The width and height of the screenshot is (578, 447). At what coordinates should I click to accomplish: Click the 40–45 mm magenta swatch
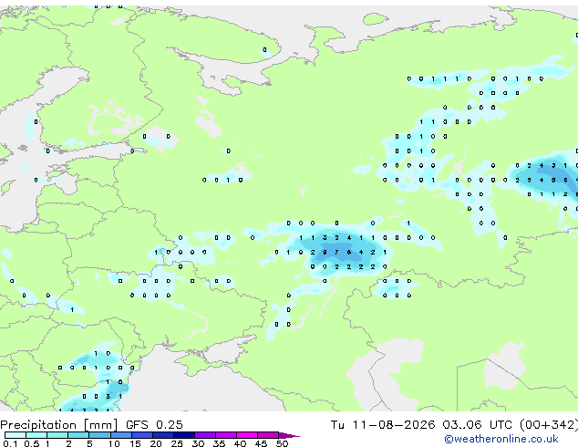click(x=247, y=435)
